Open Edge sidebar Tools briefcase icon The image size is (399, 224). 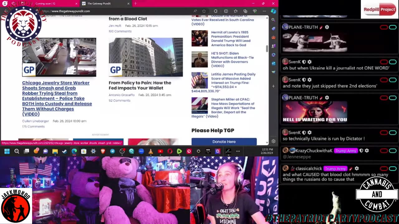(x=273, y=37)
